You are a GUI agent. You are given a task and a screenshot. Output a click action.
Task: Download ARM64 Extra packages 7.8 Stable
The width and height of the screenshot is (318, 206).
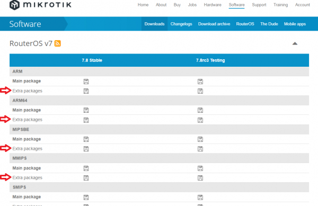86,120
